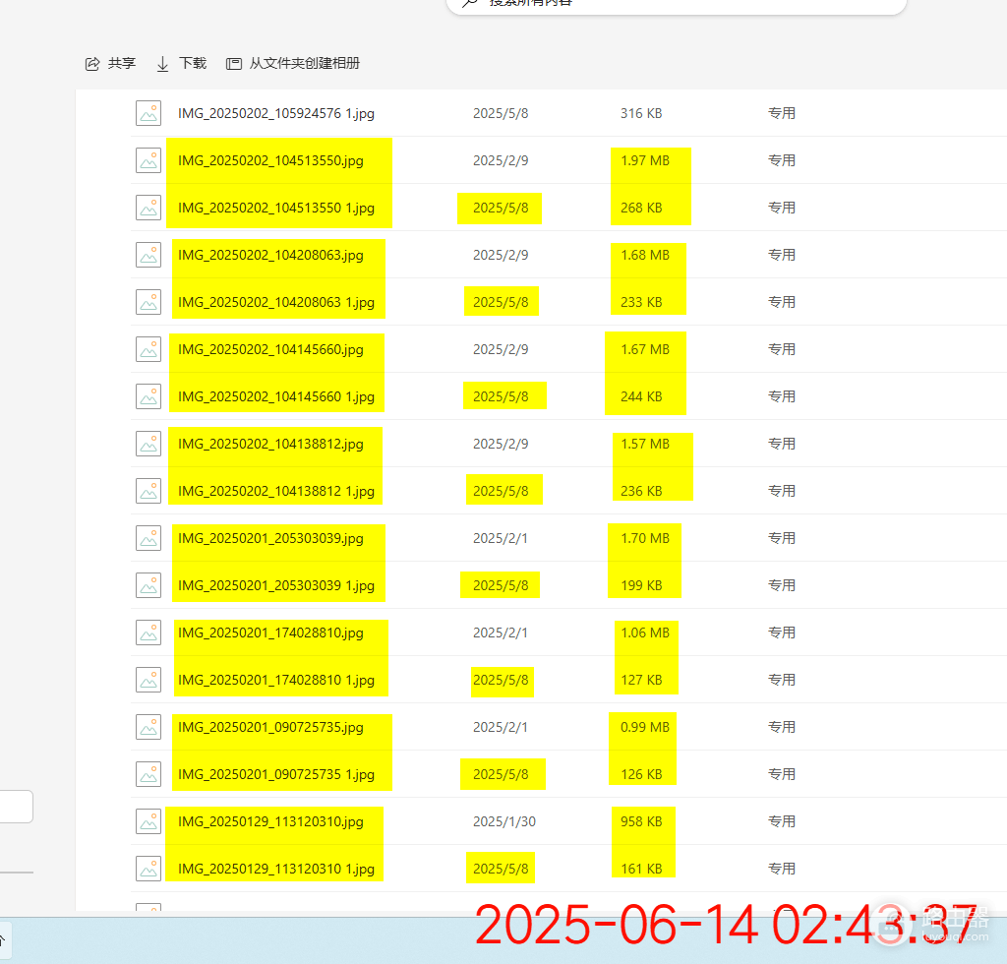This screenshot has width=1007, height=964.
Task: Click image icon of IMG_20250201_205303039 1.jpg
Action: (148, 585)
